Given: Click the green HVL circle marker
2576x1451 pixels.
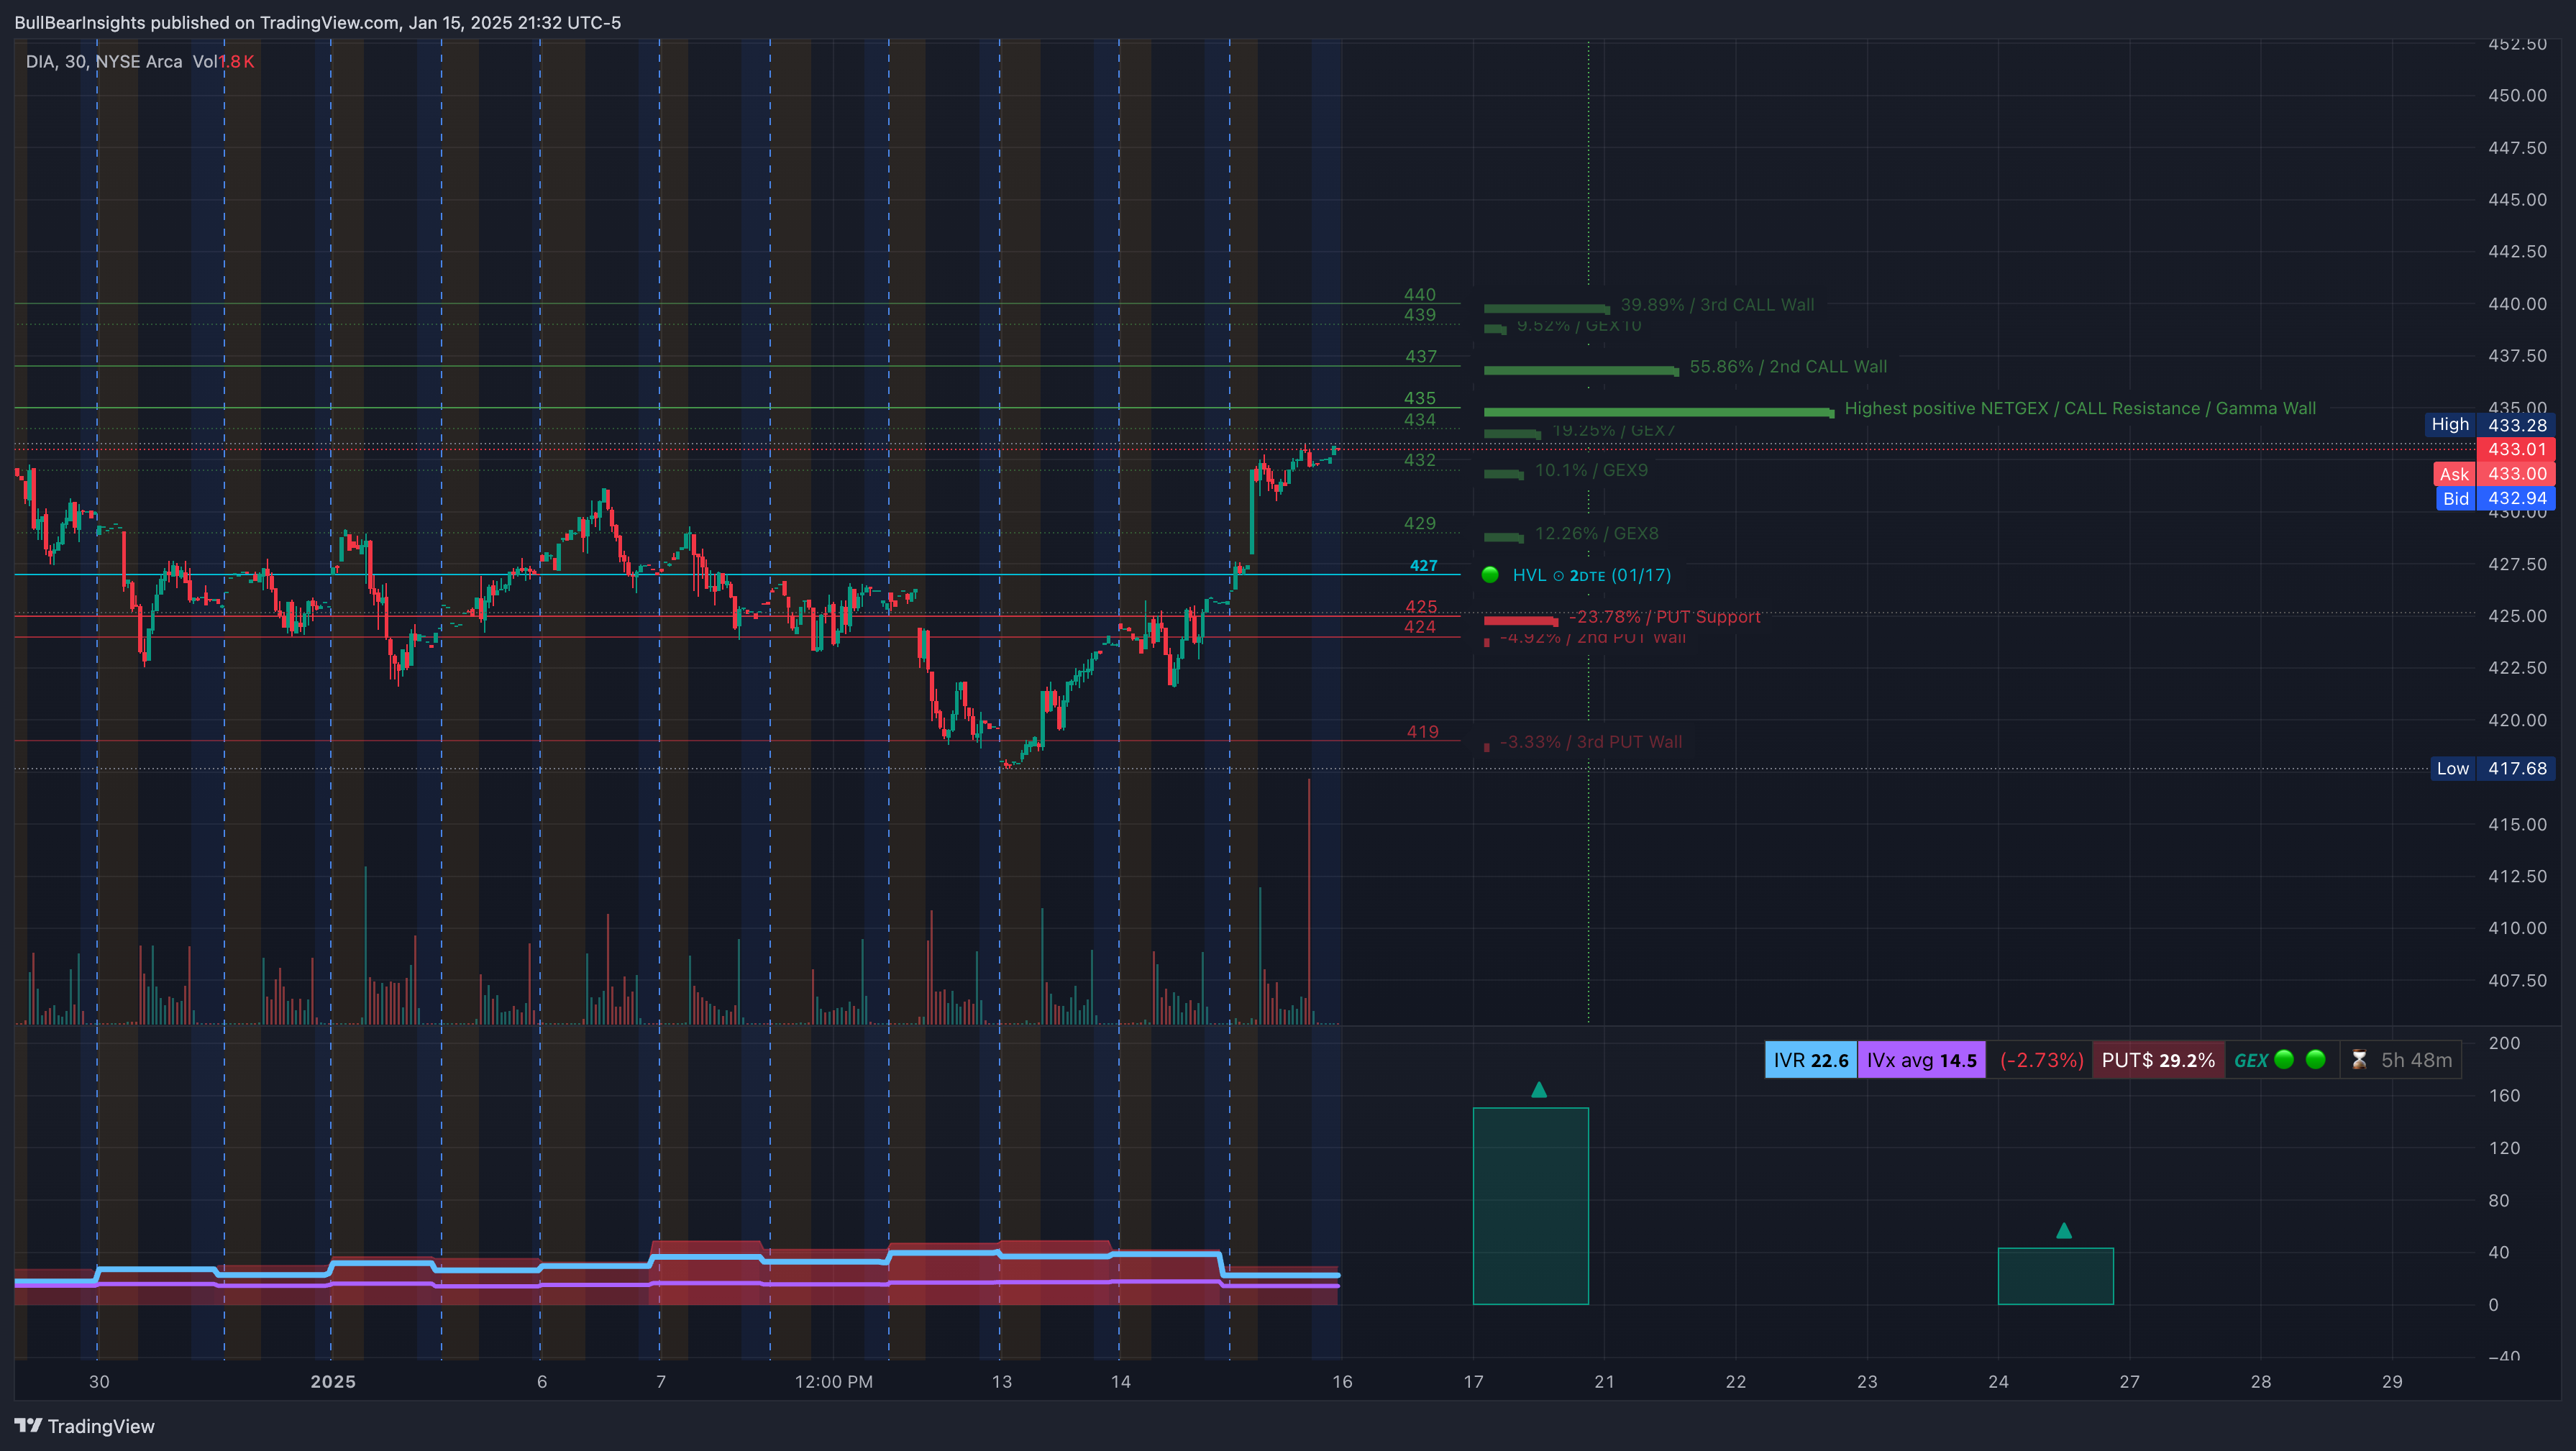Looking at the screenshot, I should click(x=1490, y=574).
